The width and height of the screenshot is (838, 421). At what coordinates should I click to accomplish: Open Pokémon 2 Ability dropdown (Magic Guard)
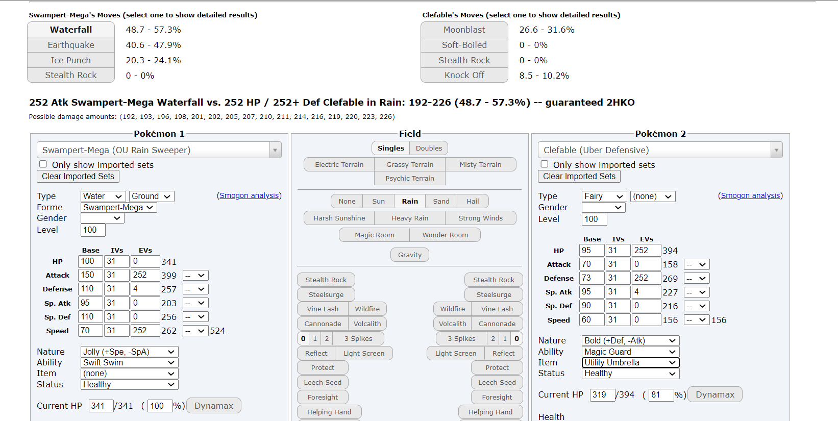631,352
